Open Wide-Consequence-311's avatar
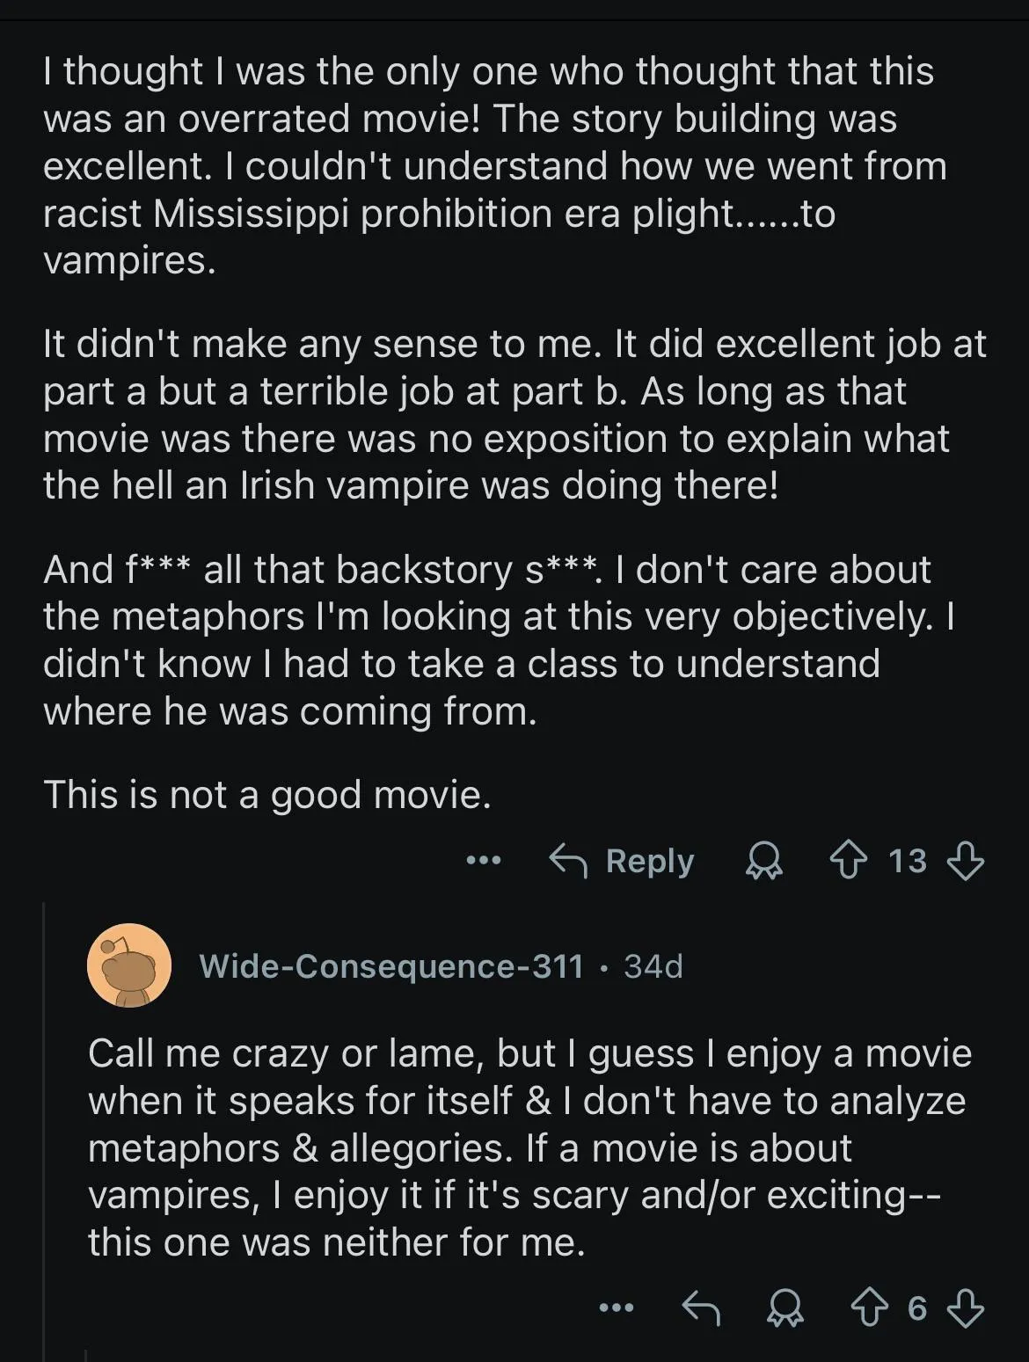The width and height of the screenshot is (1029, 1362). 129,965
